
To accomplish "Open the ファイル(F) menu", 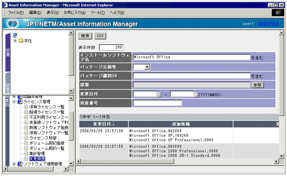I will tap(16, 13).
